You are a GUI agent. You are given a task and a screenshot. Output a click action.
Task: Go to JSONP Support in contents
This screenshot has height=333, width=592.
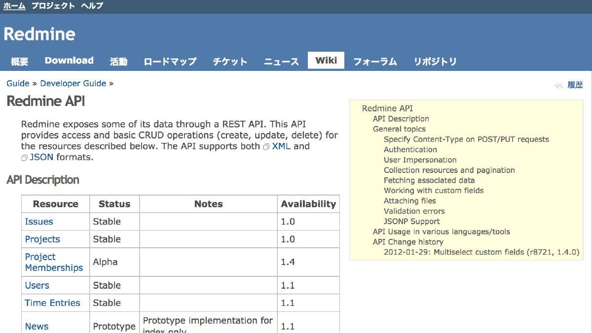coord(412,222)
